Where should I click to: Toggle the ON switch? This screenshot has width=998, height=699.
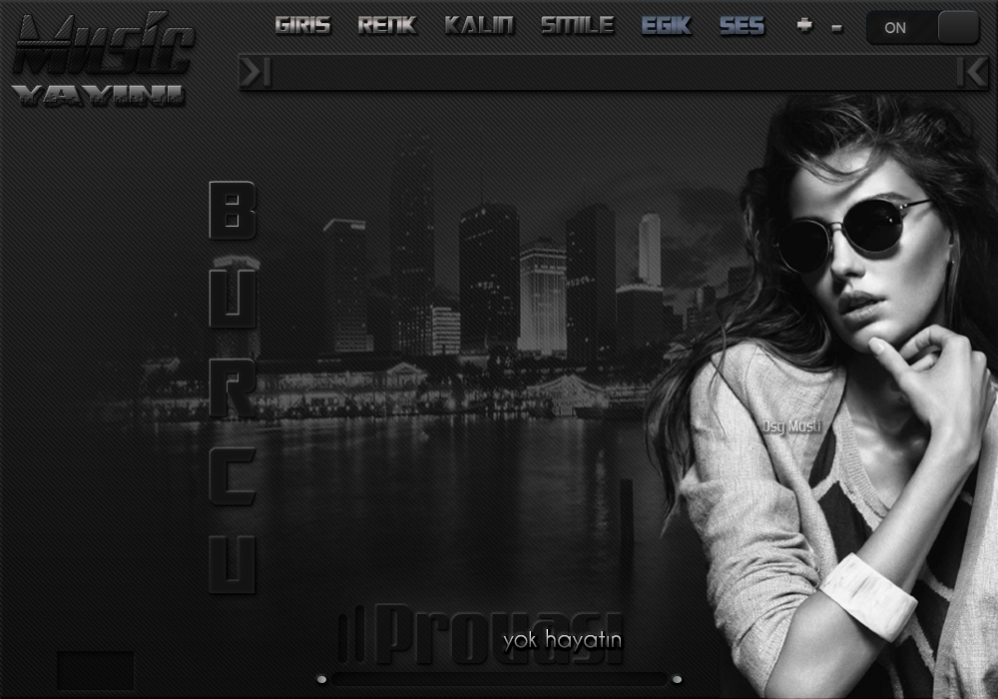(x=922, y=28)
